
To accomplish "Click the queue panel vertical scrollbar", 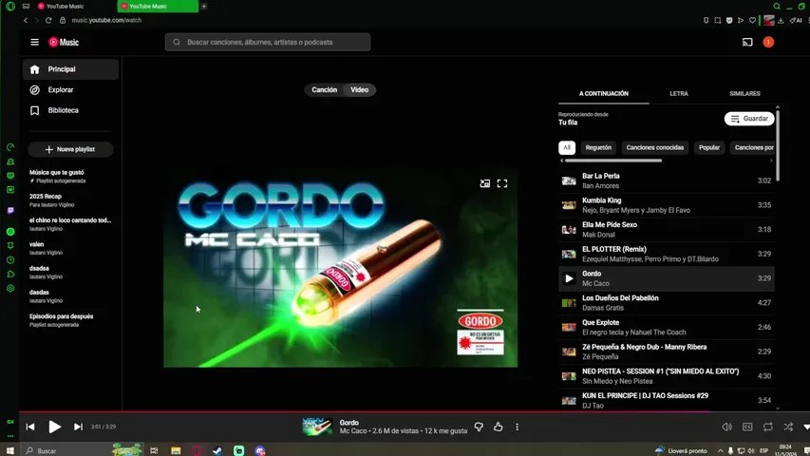I will (778, 144).
